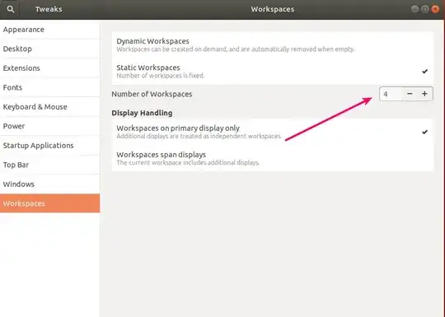Switch to Keyboard & Mouse settings
Image resolution: width=445 pixels, height=317 pixels.
coord(49,107)
